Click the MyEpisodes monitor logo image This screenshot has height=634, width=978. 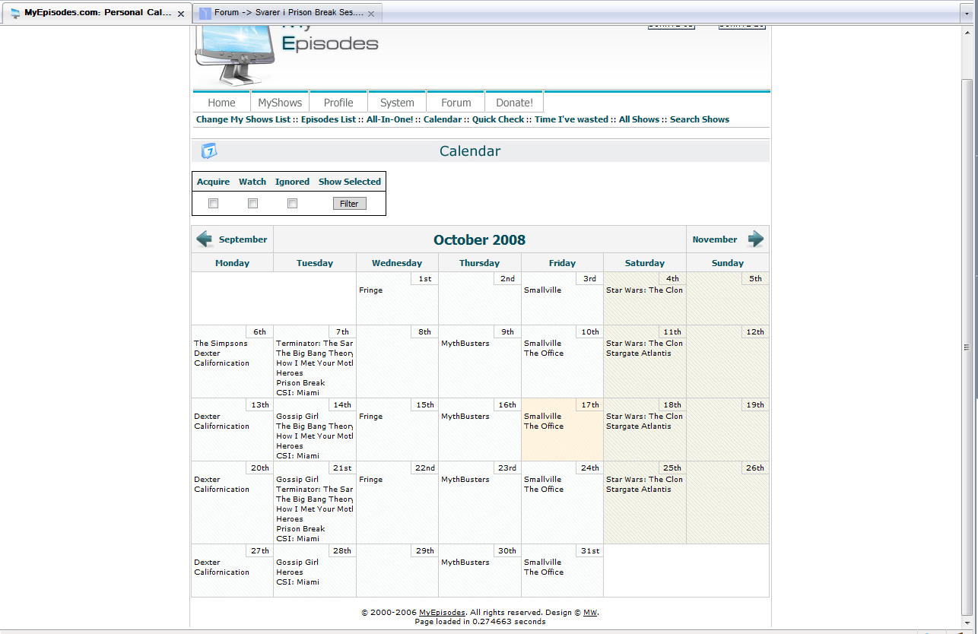[x=233, y=55]
